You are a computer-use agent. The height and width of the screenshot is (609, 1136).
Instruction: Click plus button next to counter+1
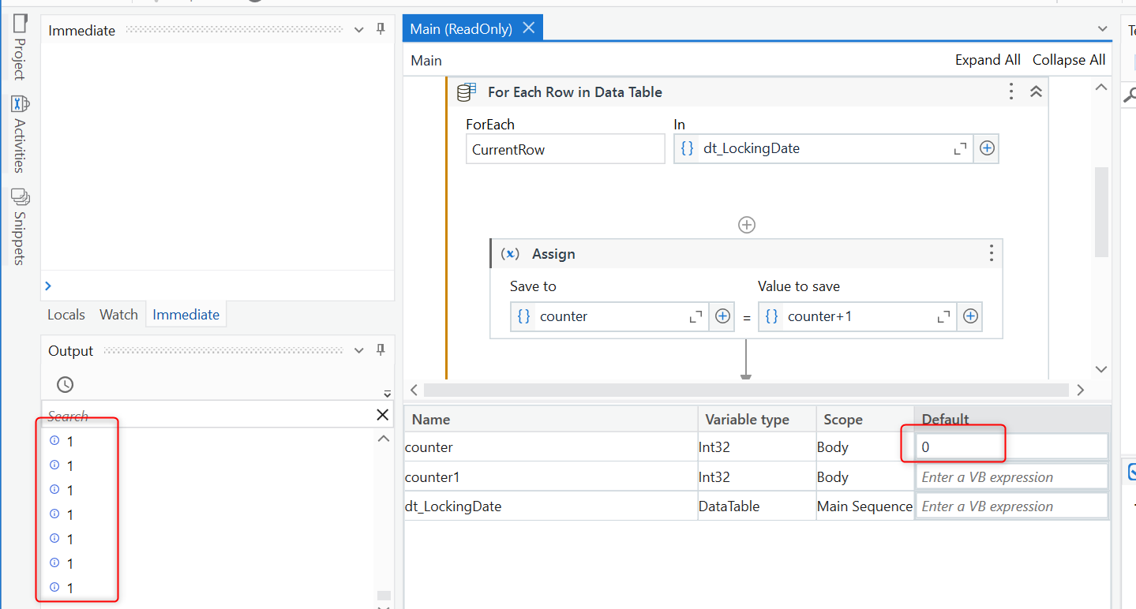(x=970, y=316)
